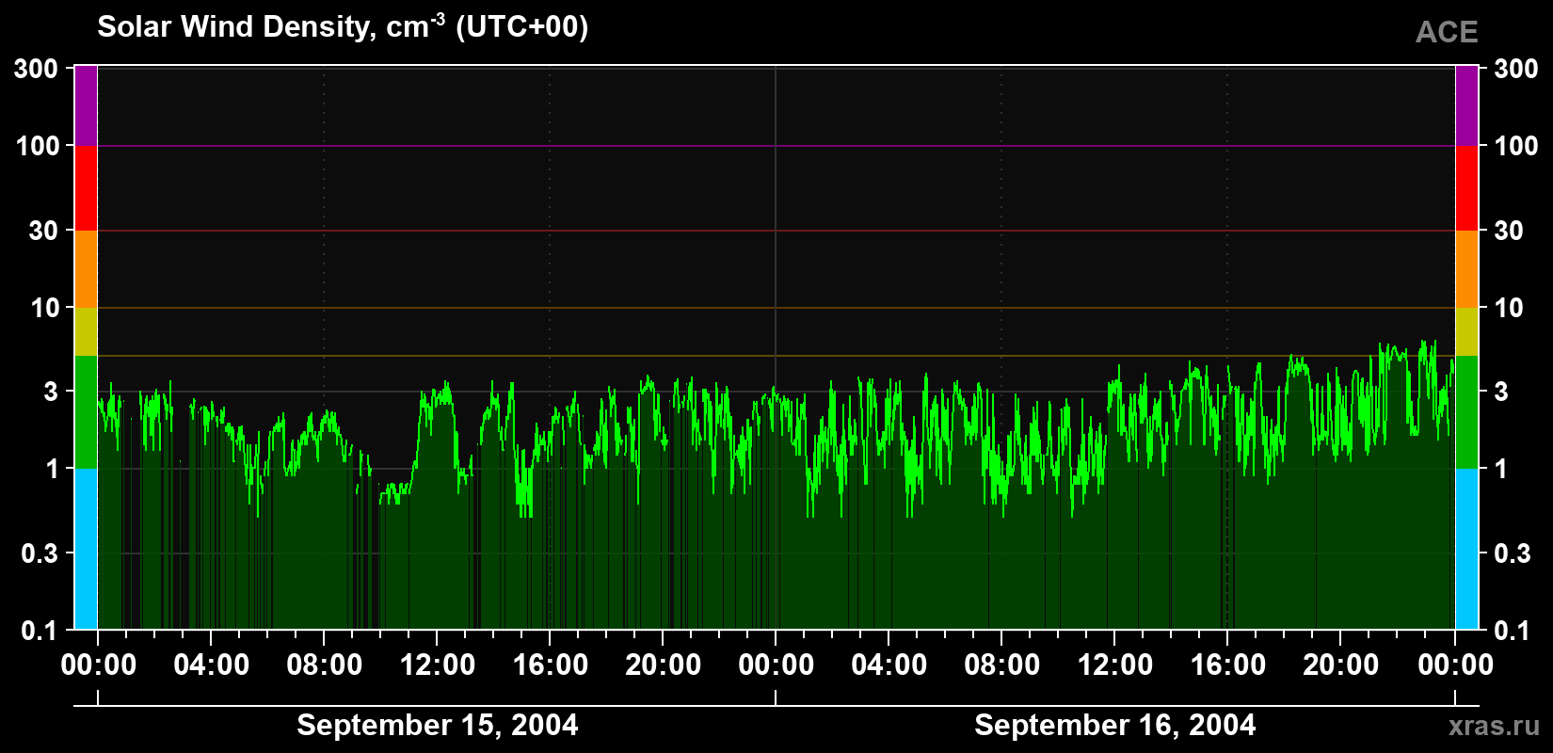Select the September 15, 2004 date label
Screen dimensions: 1553x753
click(437, 725)
